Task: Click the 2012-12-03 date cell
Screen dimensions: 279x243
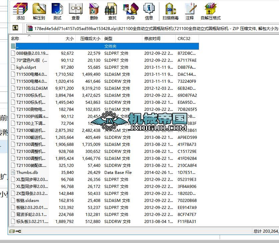Action: coord(159,88)
